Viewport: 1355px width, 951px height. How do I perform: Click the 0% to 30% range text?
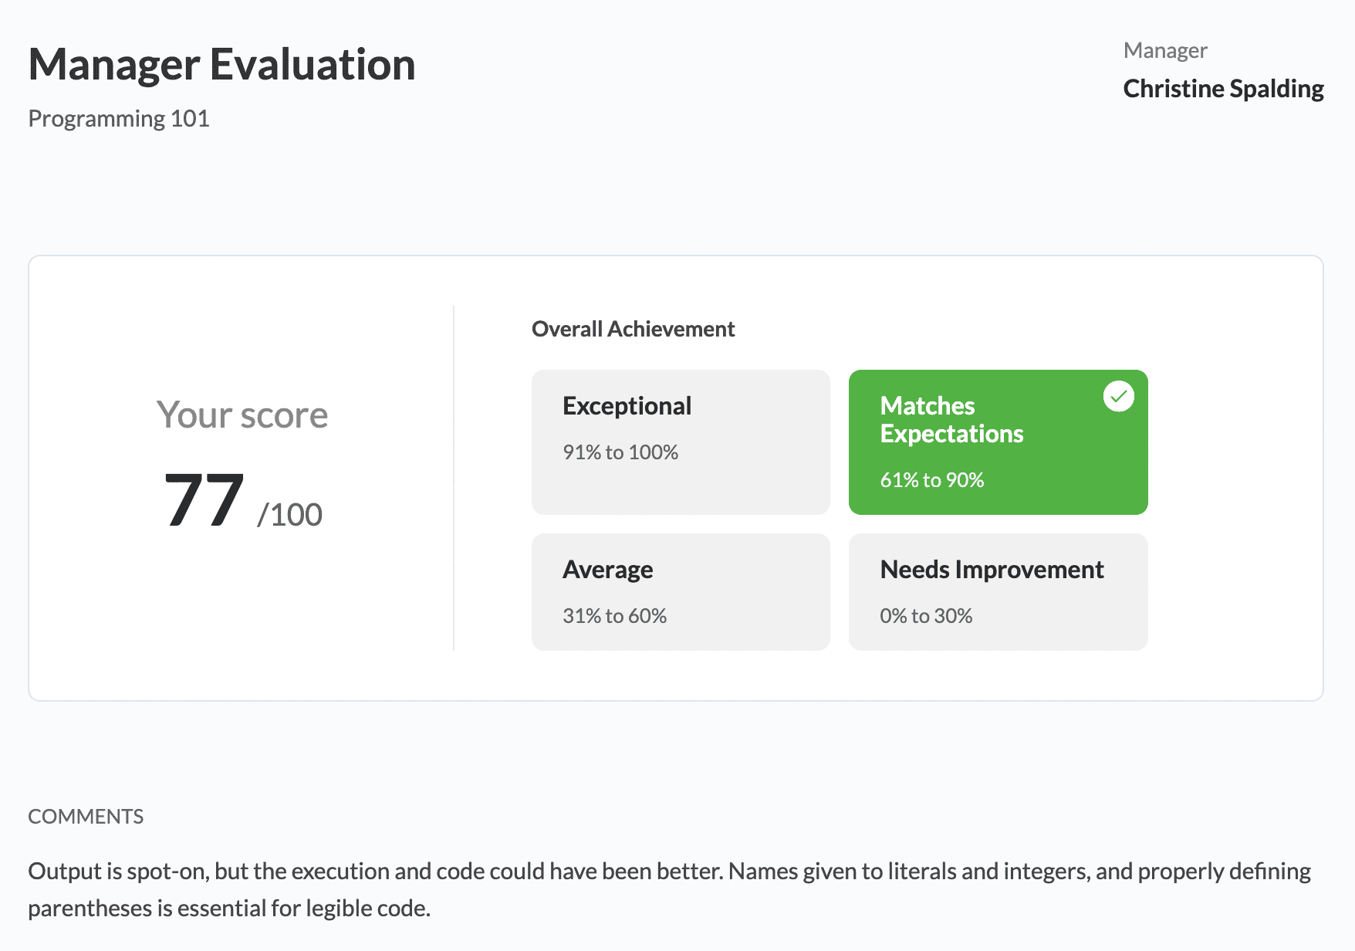click(926, 616)
